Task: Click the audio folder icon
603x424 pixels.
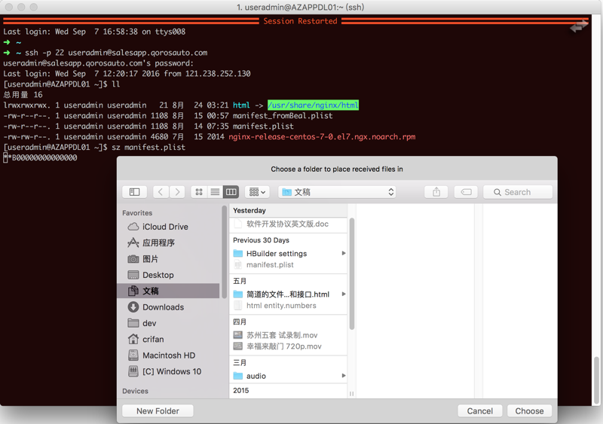Action: (238, 376)
